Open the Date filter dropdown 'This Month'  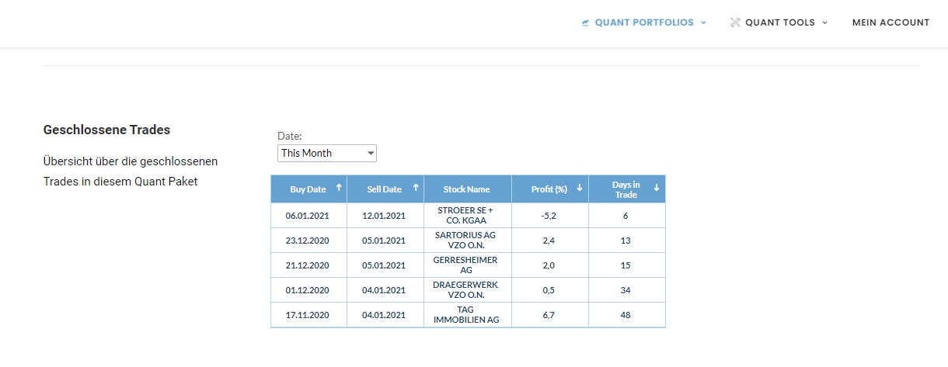[327, 153]
